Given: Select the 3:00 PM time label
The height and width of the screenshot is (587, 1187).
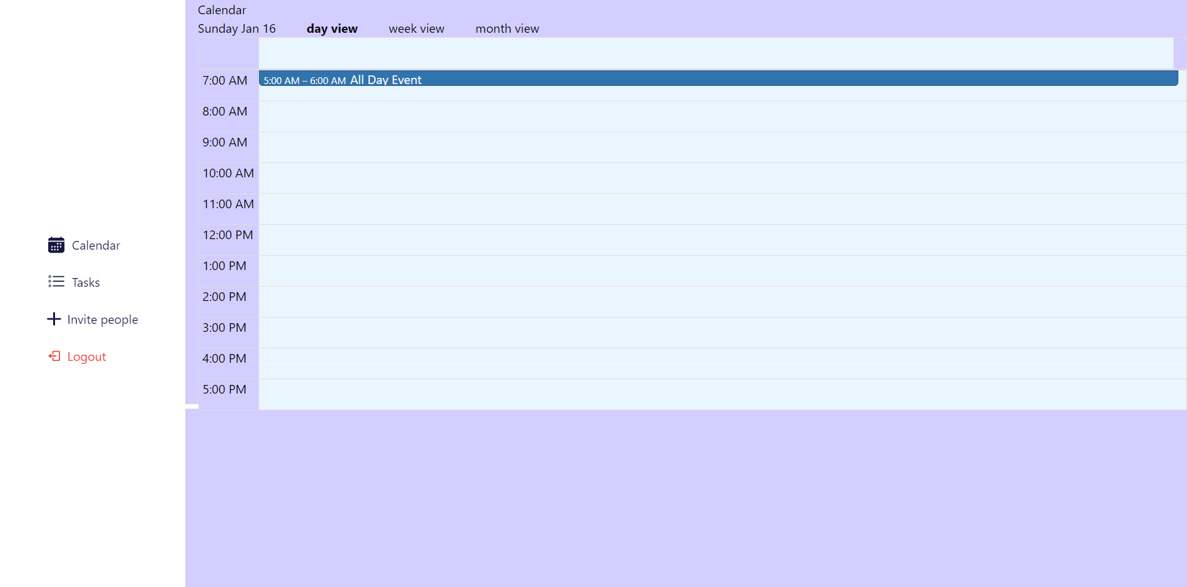Looking at the screenshot, I should 224,327.
